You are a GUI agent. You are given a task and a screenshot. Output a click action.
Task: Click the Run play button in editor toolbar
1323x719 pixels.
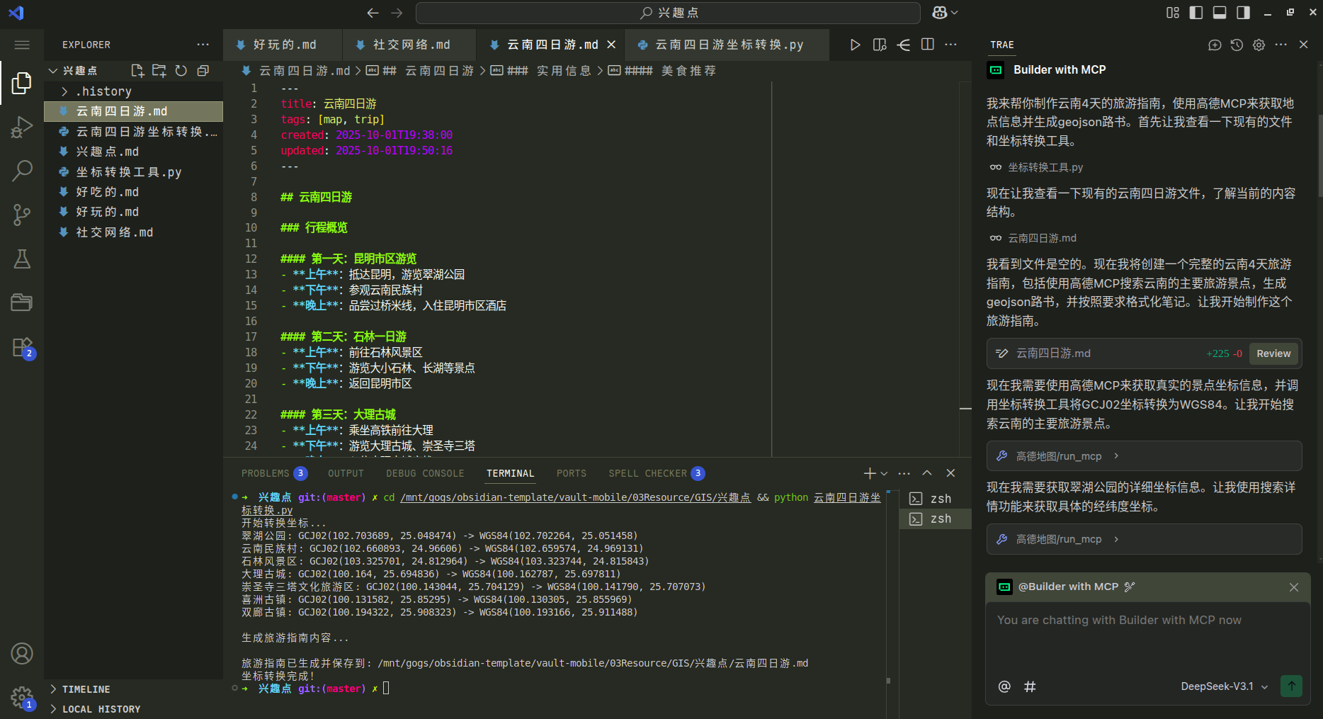point(855,45)
